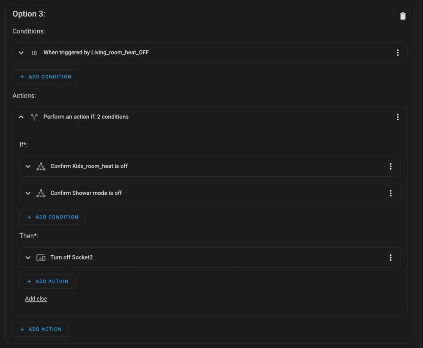423x348 pixels.
Task: Open menu for Confirm Shower mode is off
Action: (x=390, y=193)
